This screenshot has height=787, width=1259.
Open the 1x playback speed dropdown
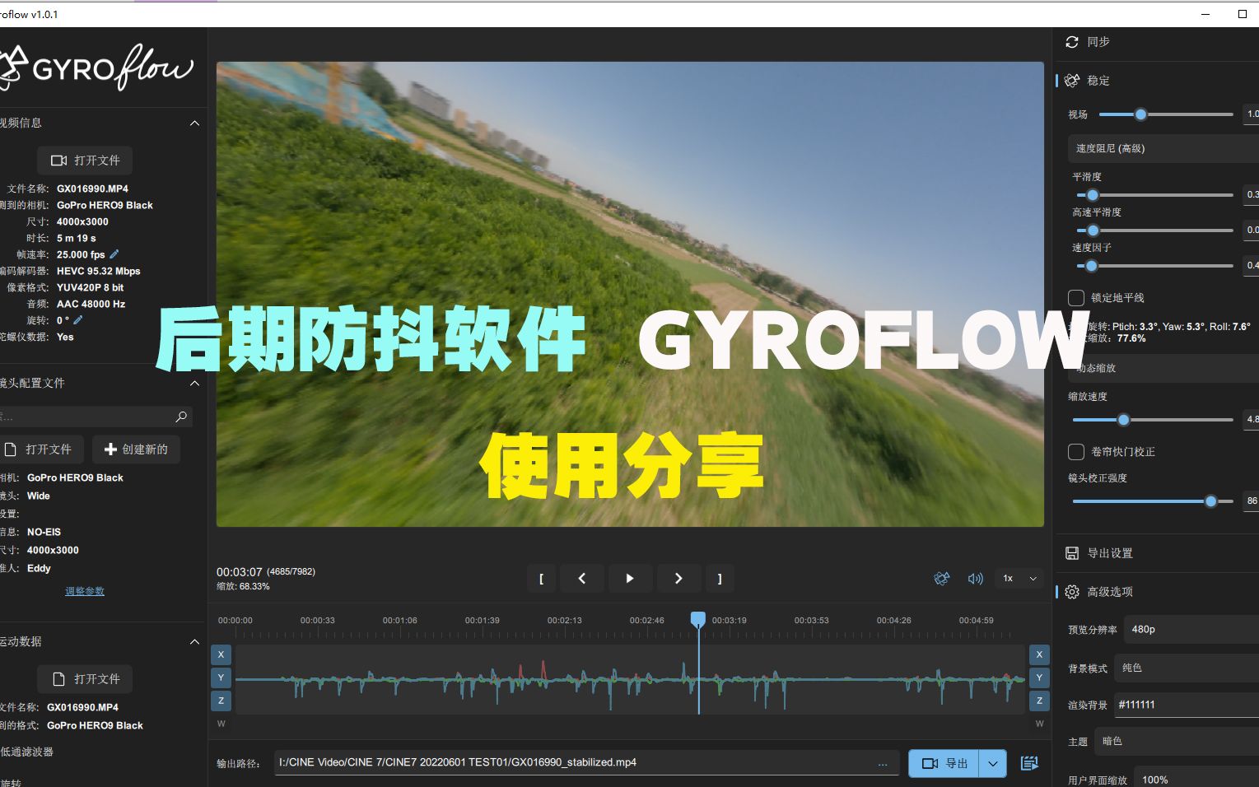point(1019,579)
